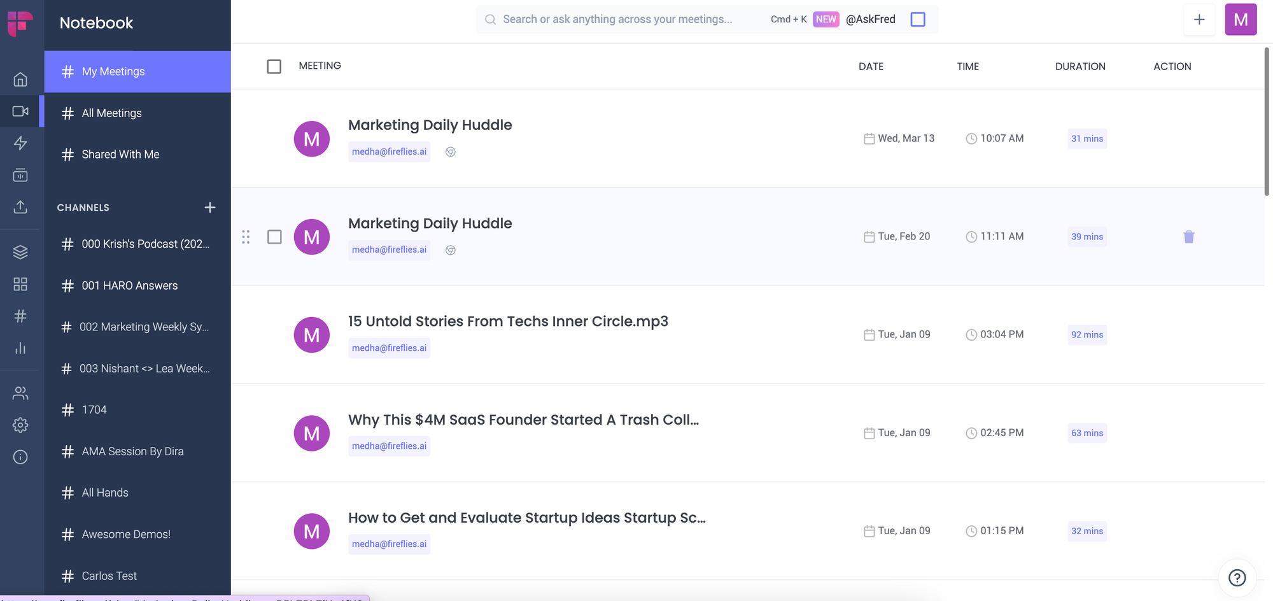Open the help question mark button
This screenshot has width=1273, height=601.
[x=1237, y=577]
